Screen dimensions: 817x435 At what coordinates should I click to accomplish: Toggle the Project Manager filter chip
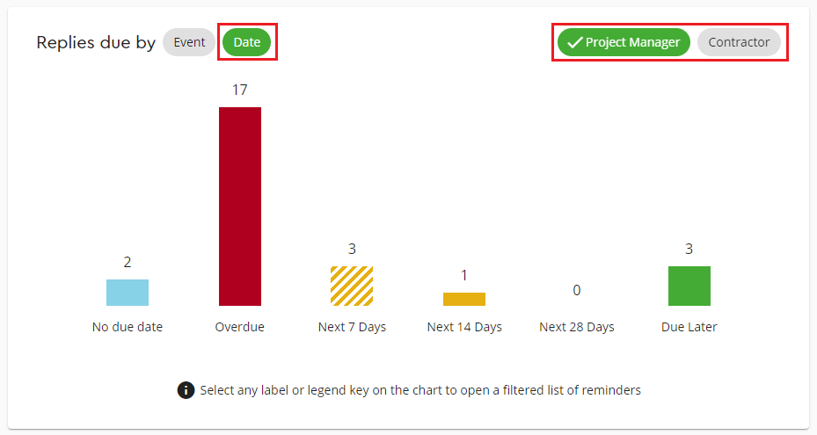tap(624, 42)
